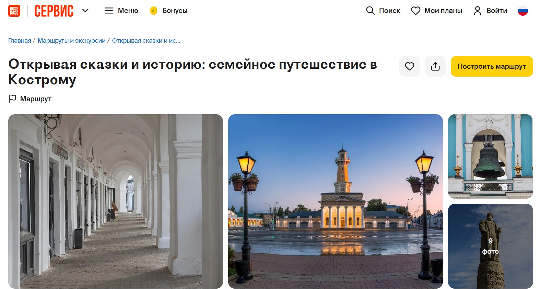The image size is (552, 289).
Task: Go to Главная breadcrumb link
Action: tap(20, 41)
